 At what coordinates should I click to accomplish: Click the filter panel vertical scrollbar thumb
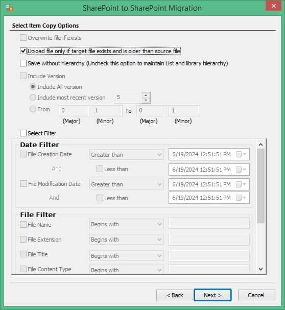pyautogui.click(x=260, y=186)
